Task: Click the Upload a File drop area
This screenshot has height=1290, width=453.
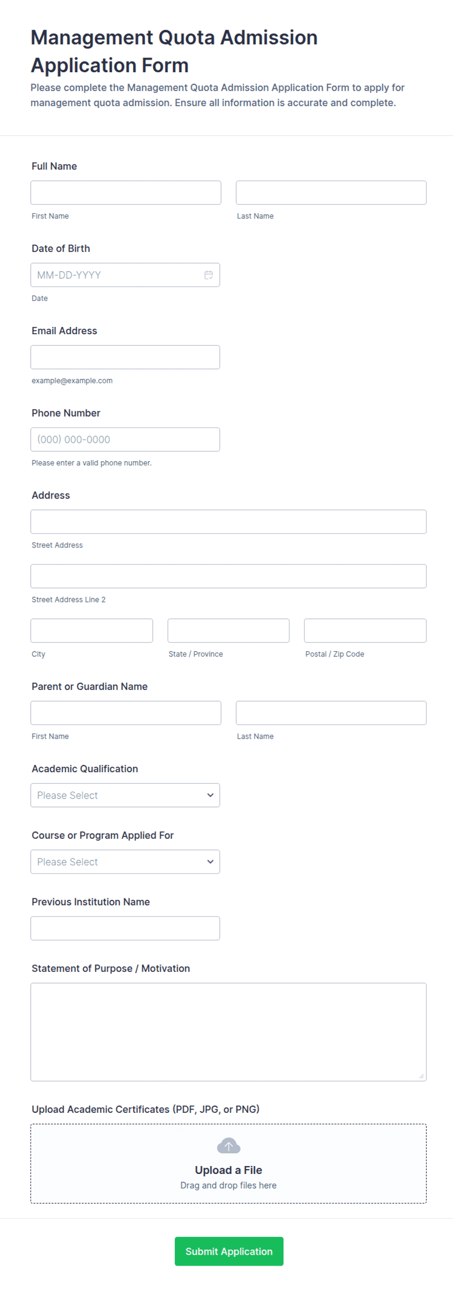Action: [x=228, y=1164]
